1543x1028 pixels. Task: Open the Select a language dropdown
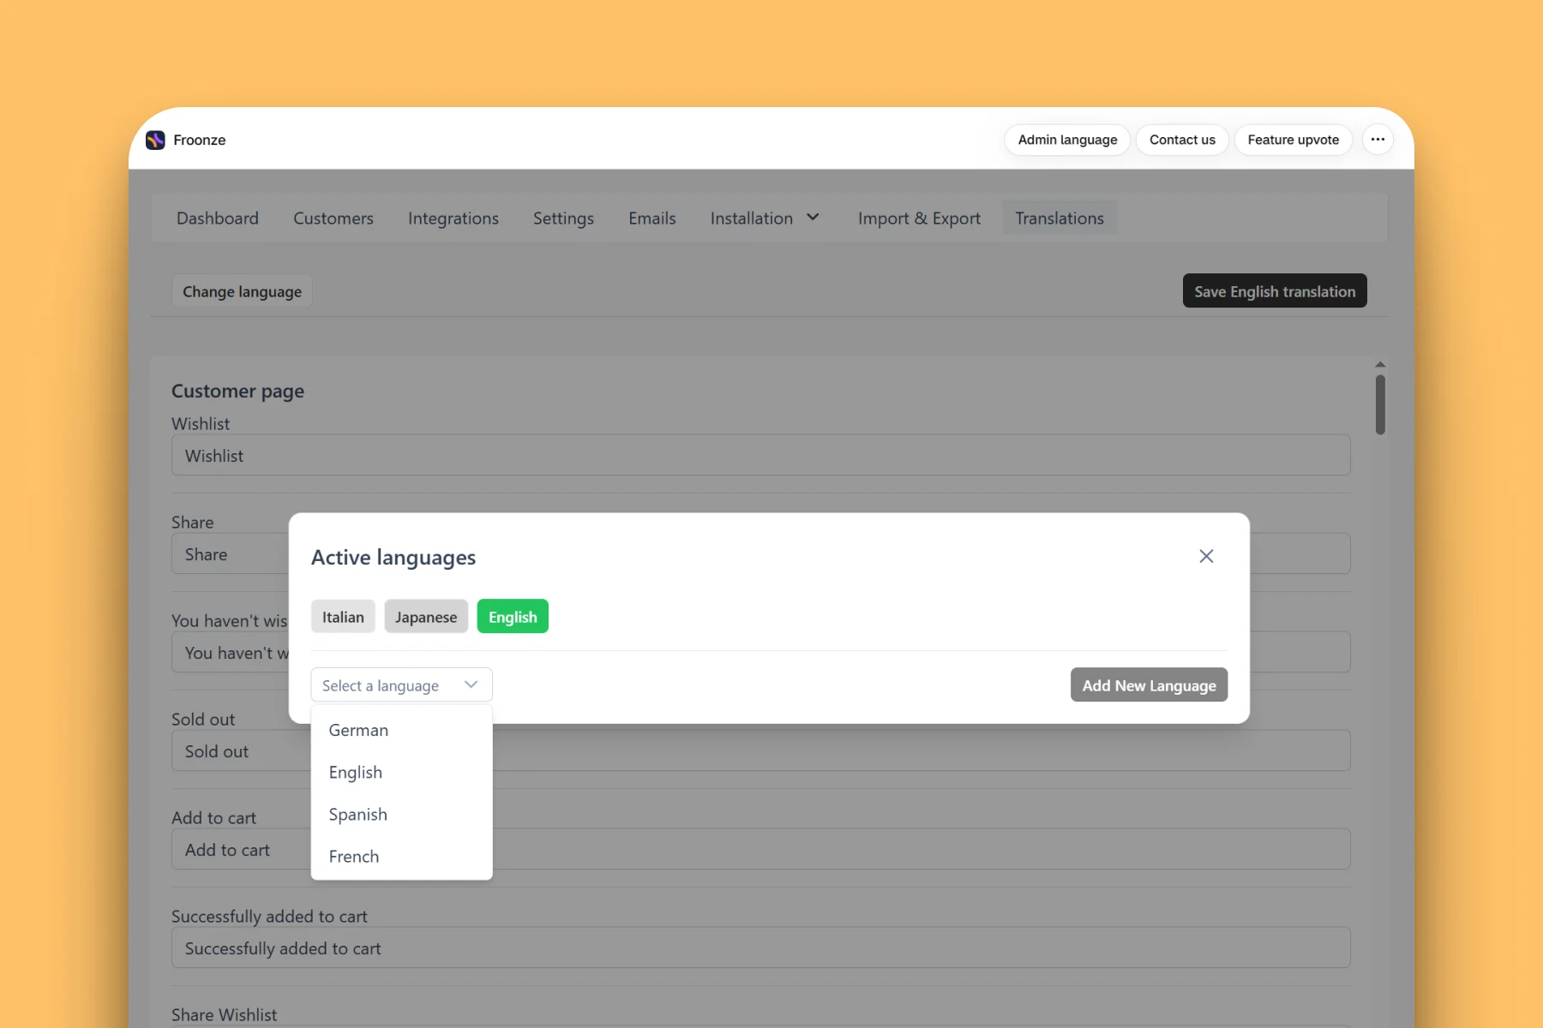(x=401, y=685)
